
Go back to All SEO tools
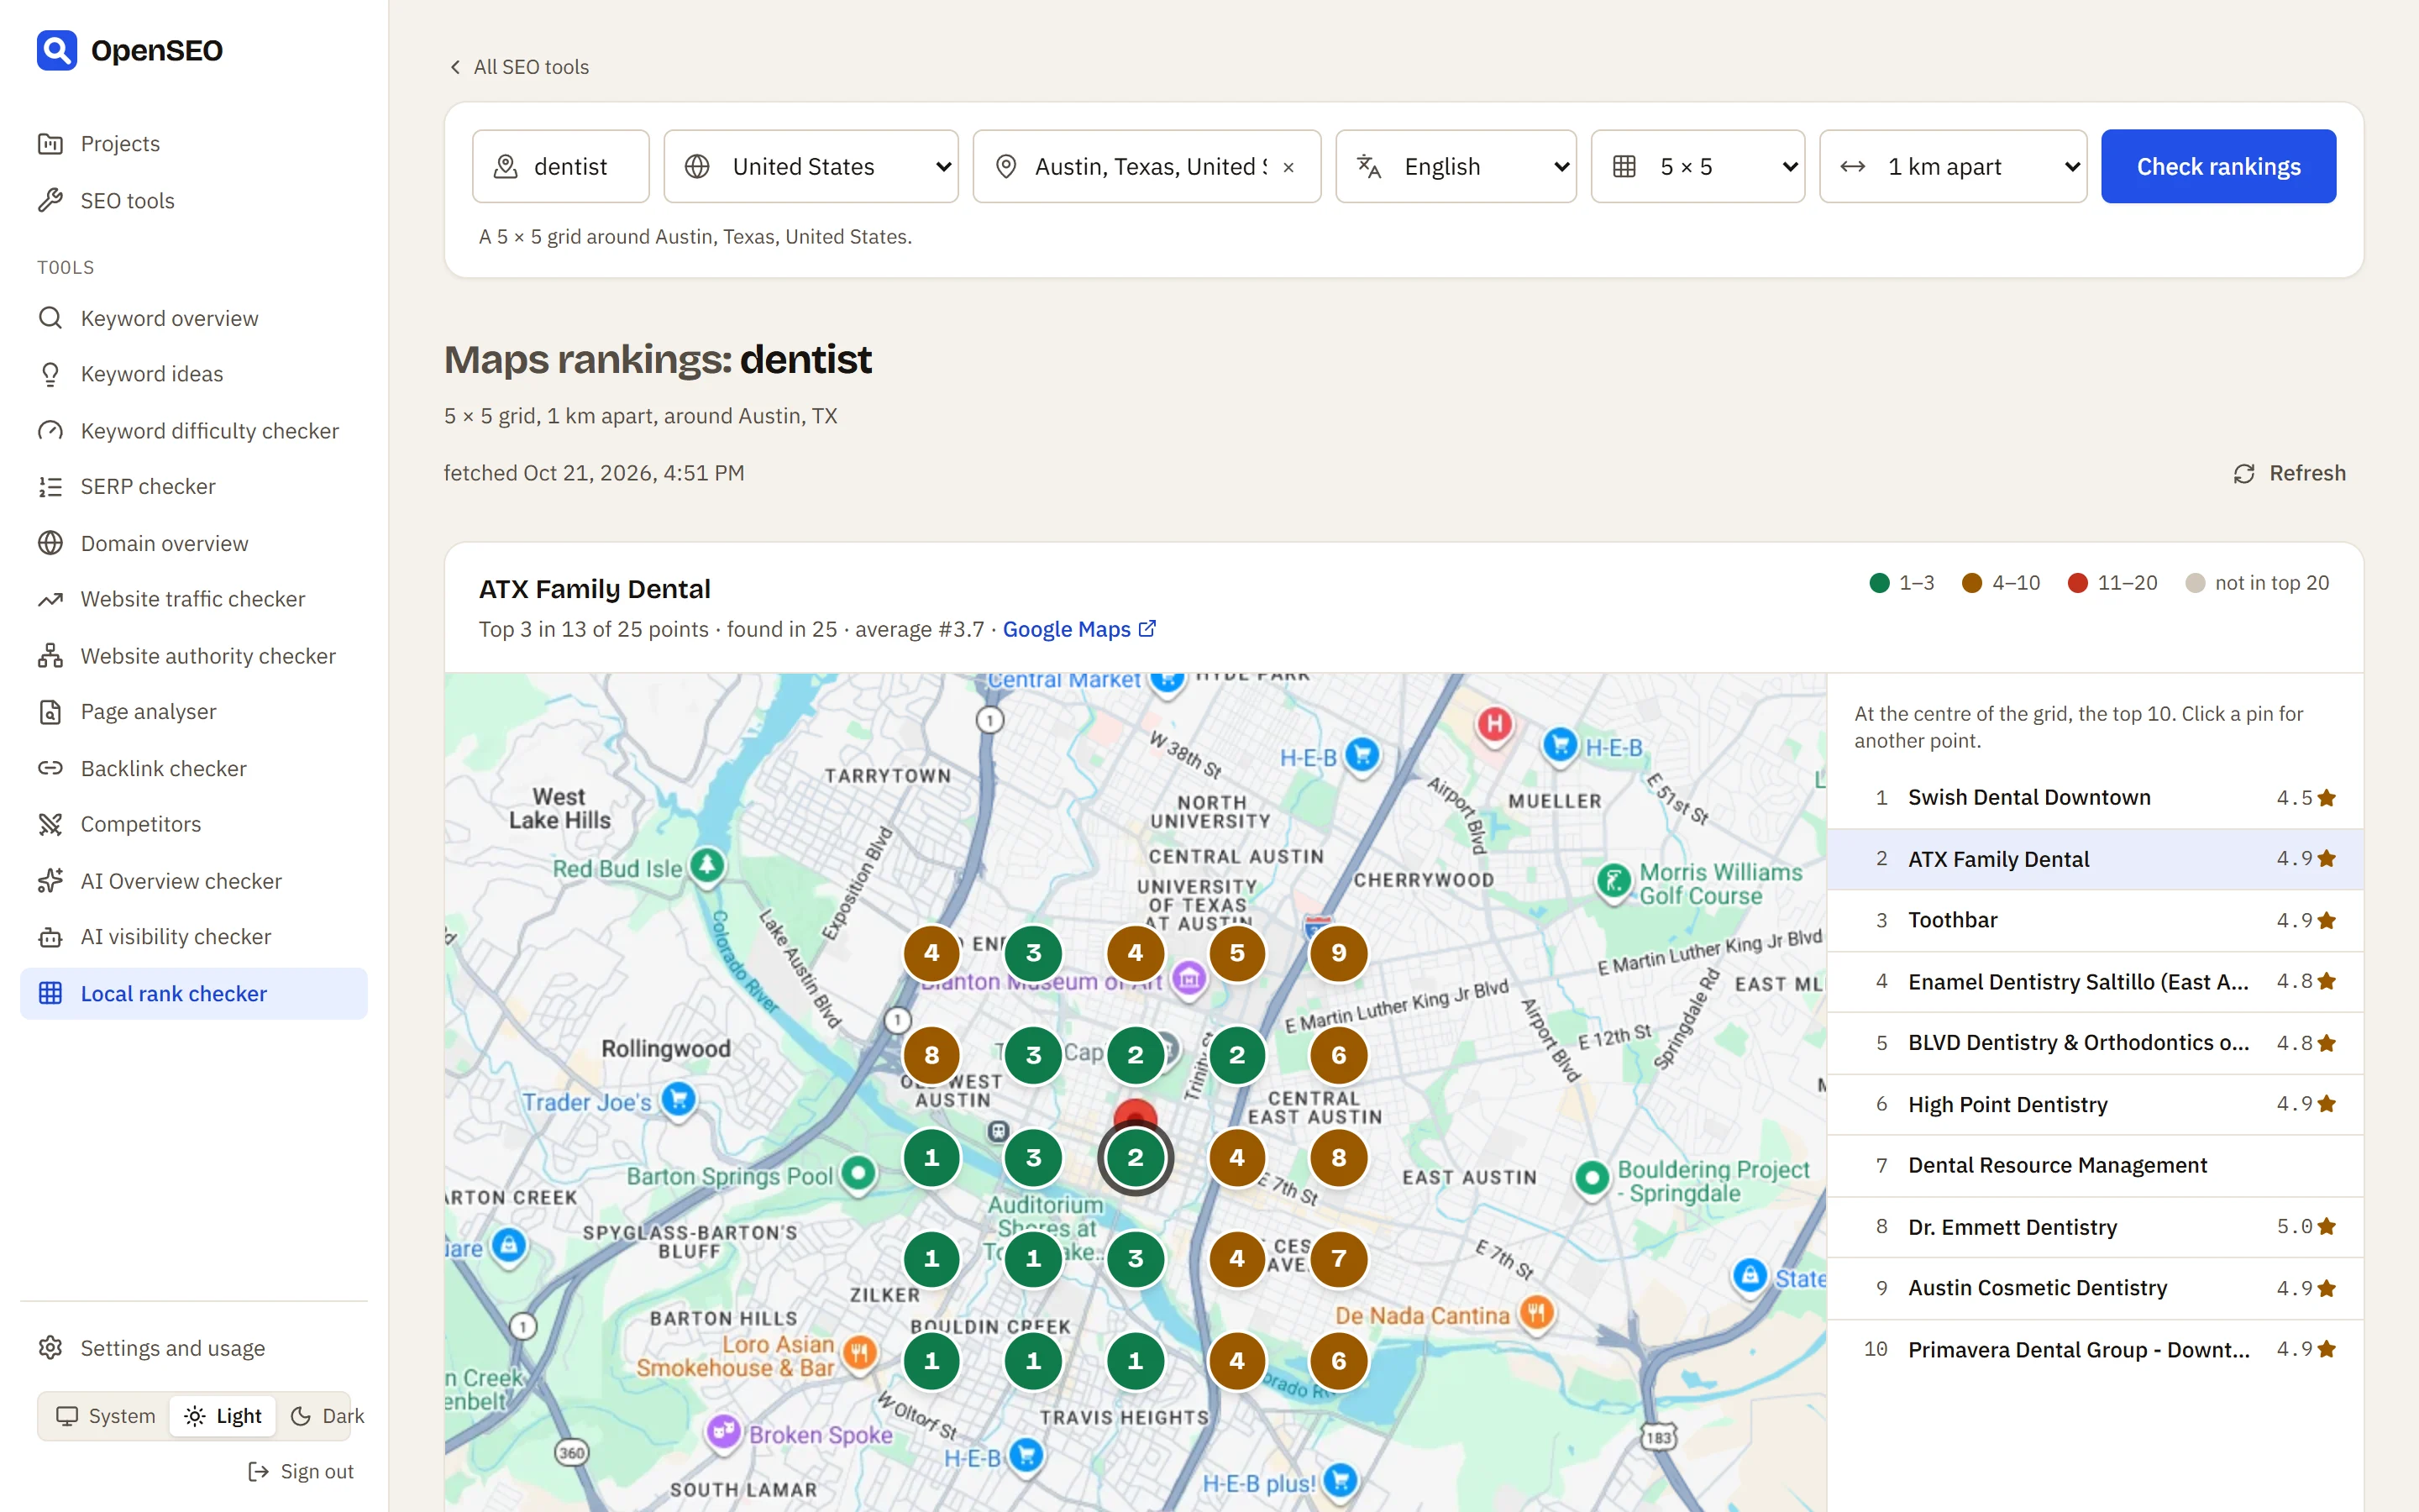coord(519,67)
